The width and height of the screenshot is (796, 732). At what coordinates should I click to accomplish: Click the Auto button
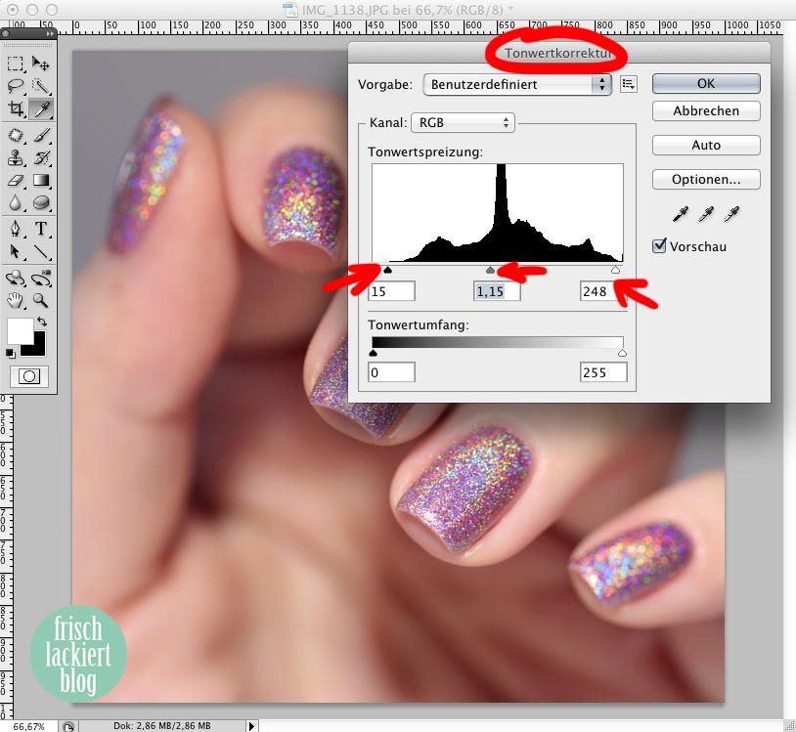706,145
